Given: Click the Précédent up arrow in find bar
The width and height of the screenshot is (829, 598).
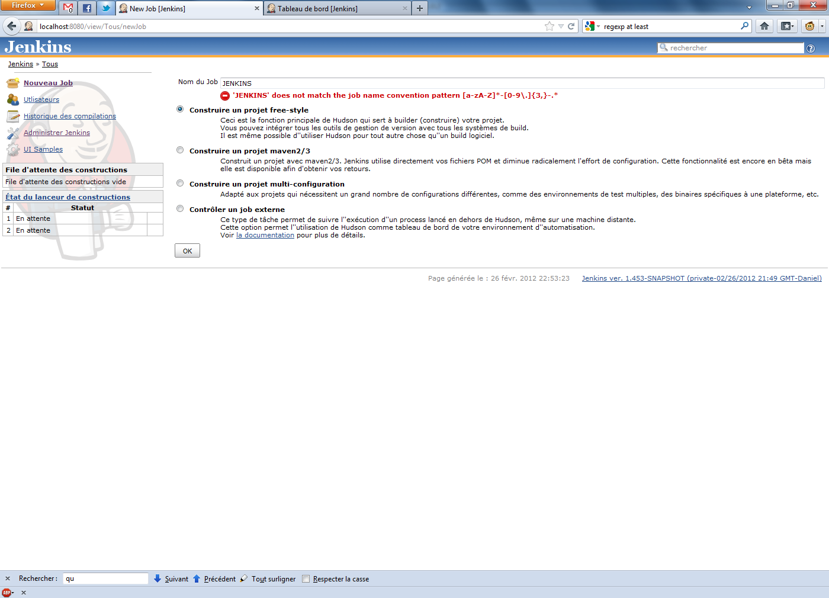Looking at the screenshot, I should click(x=197, y=578).
